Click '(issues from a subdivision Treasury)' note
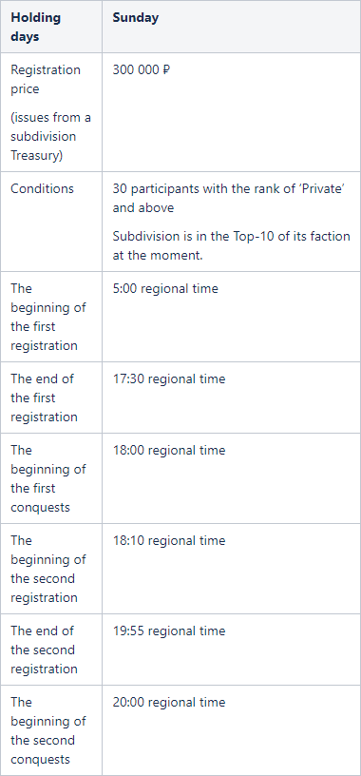 [x=51, y=136]
